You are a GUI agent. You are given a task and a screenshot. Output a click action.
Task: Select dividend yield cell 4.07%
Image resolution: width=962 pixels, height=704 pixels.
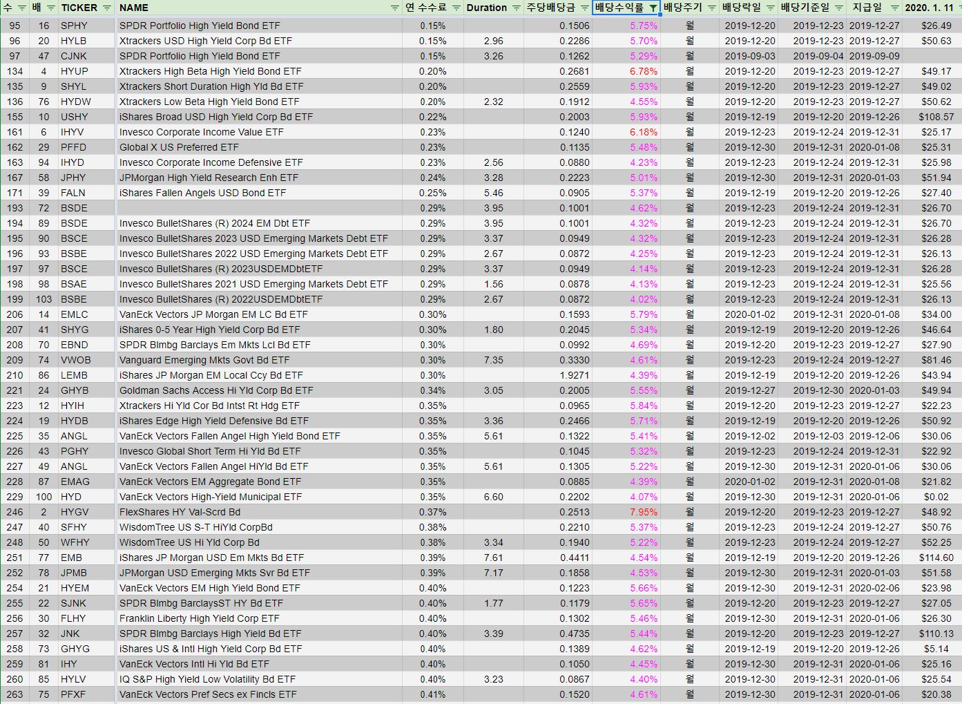coord(626,497)
